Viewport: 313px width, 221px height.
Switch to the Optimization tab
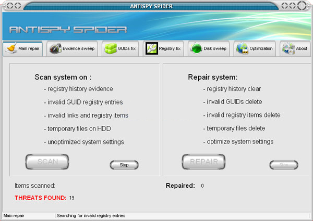point(255,48)
